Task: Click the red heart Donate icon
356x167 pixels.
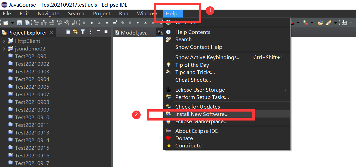Action: 168,138
